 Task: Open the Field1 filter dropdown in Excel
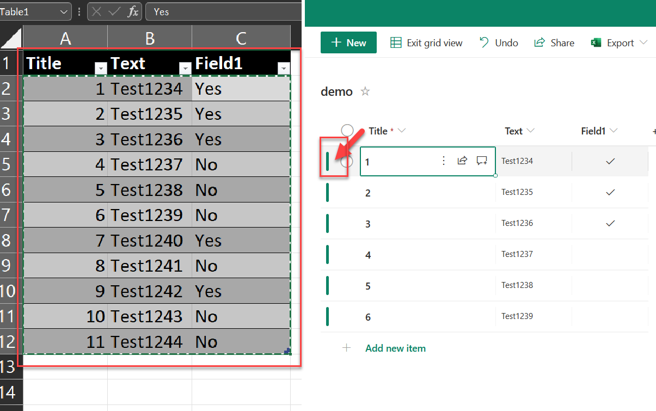[x=284, y=68]
